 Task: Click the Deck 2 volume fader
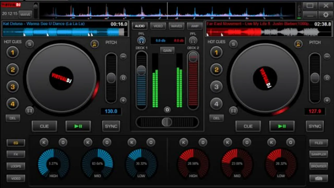[x=193, y=57]
